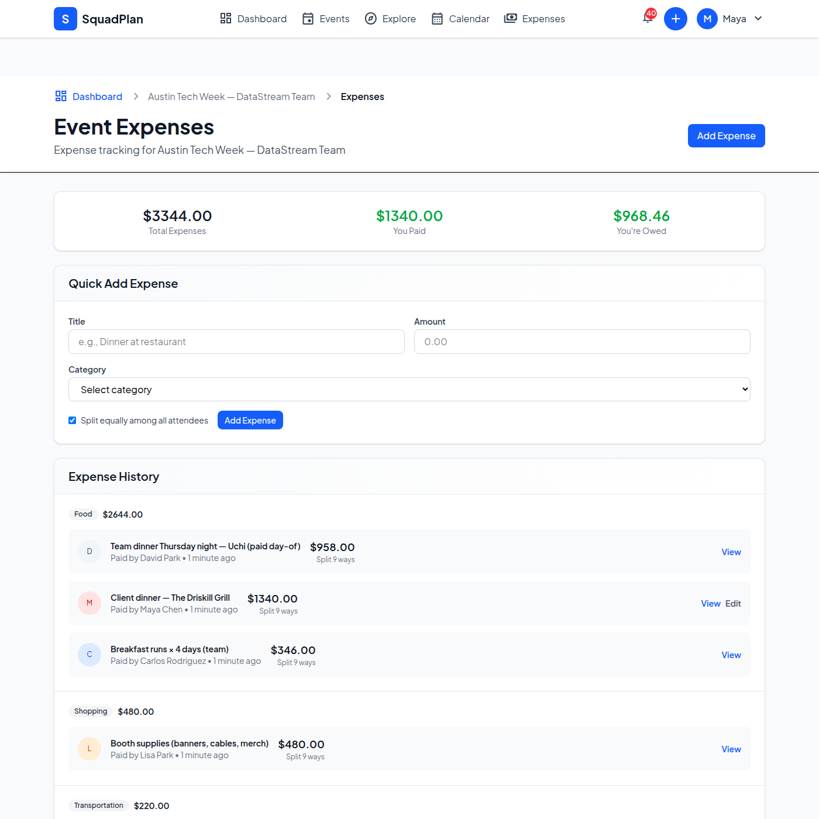Uncheck split equally among all attendees
Screen dimensions: 819x819
pyautogui.click(x=72, y=420)
